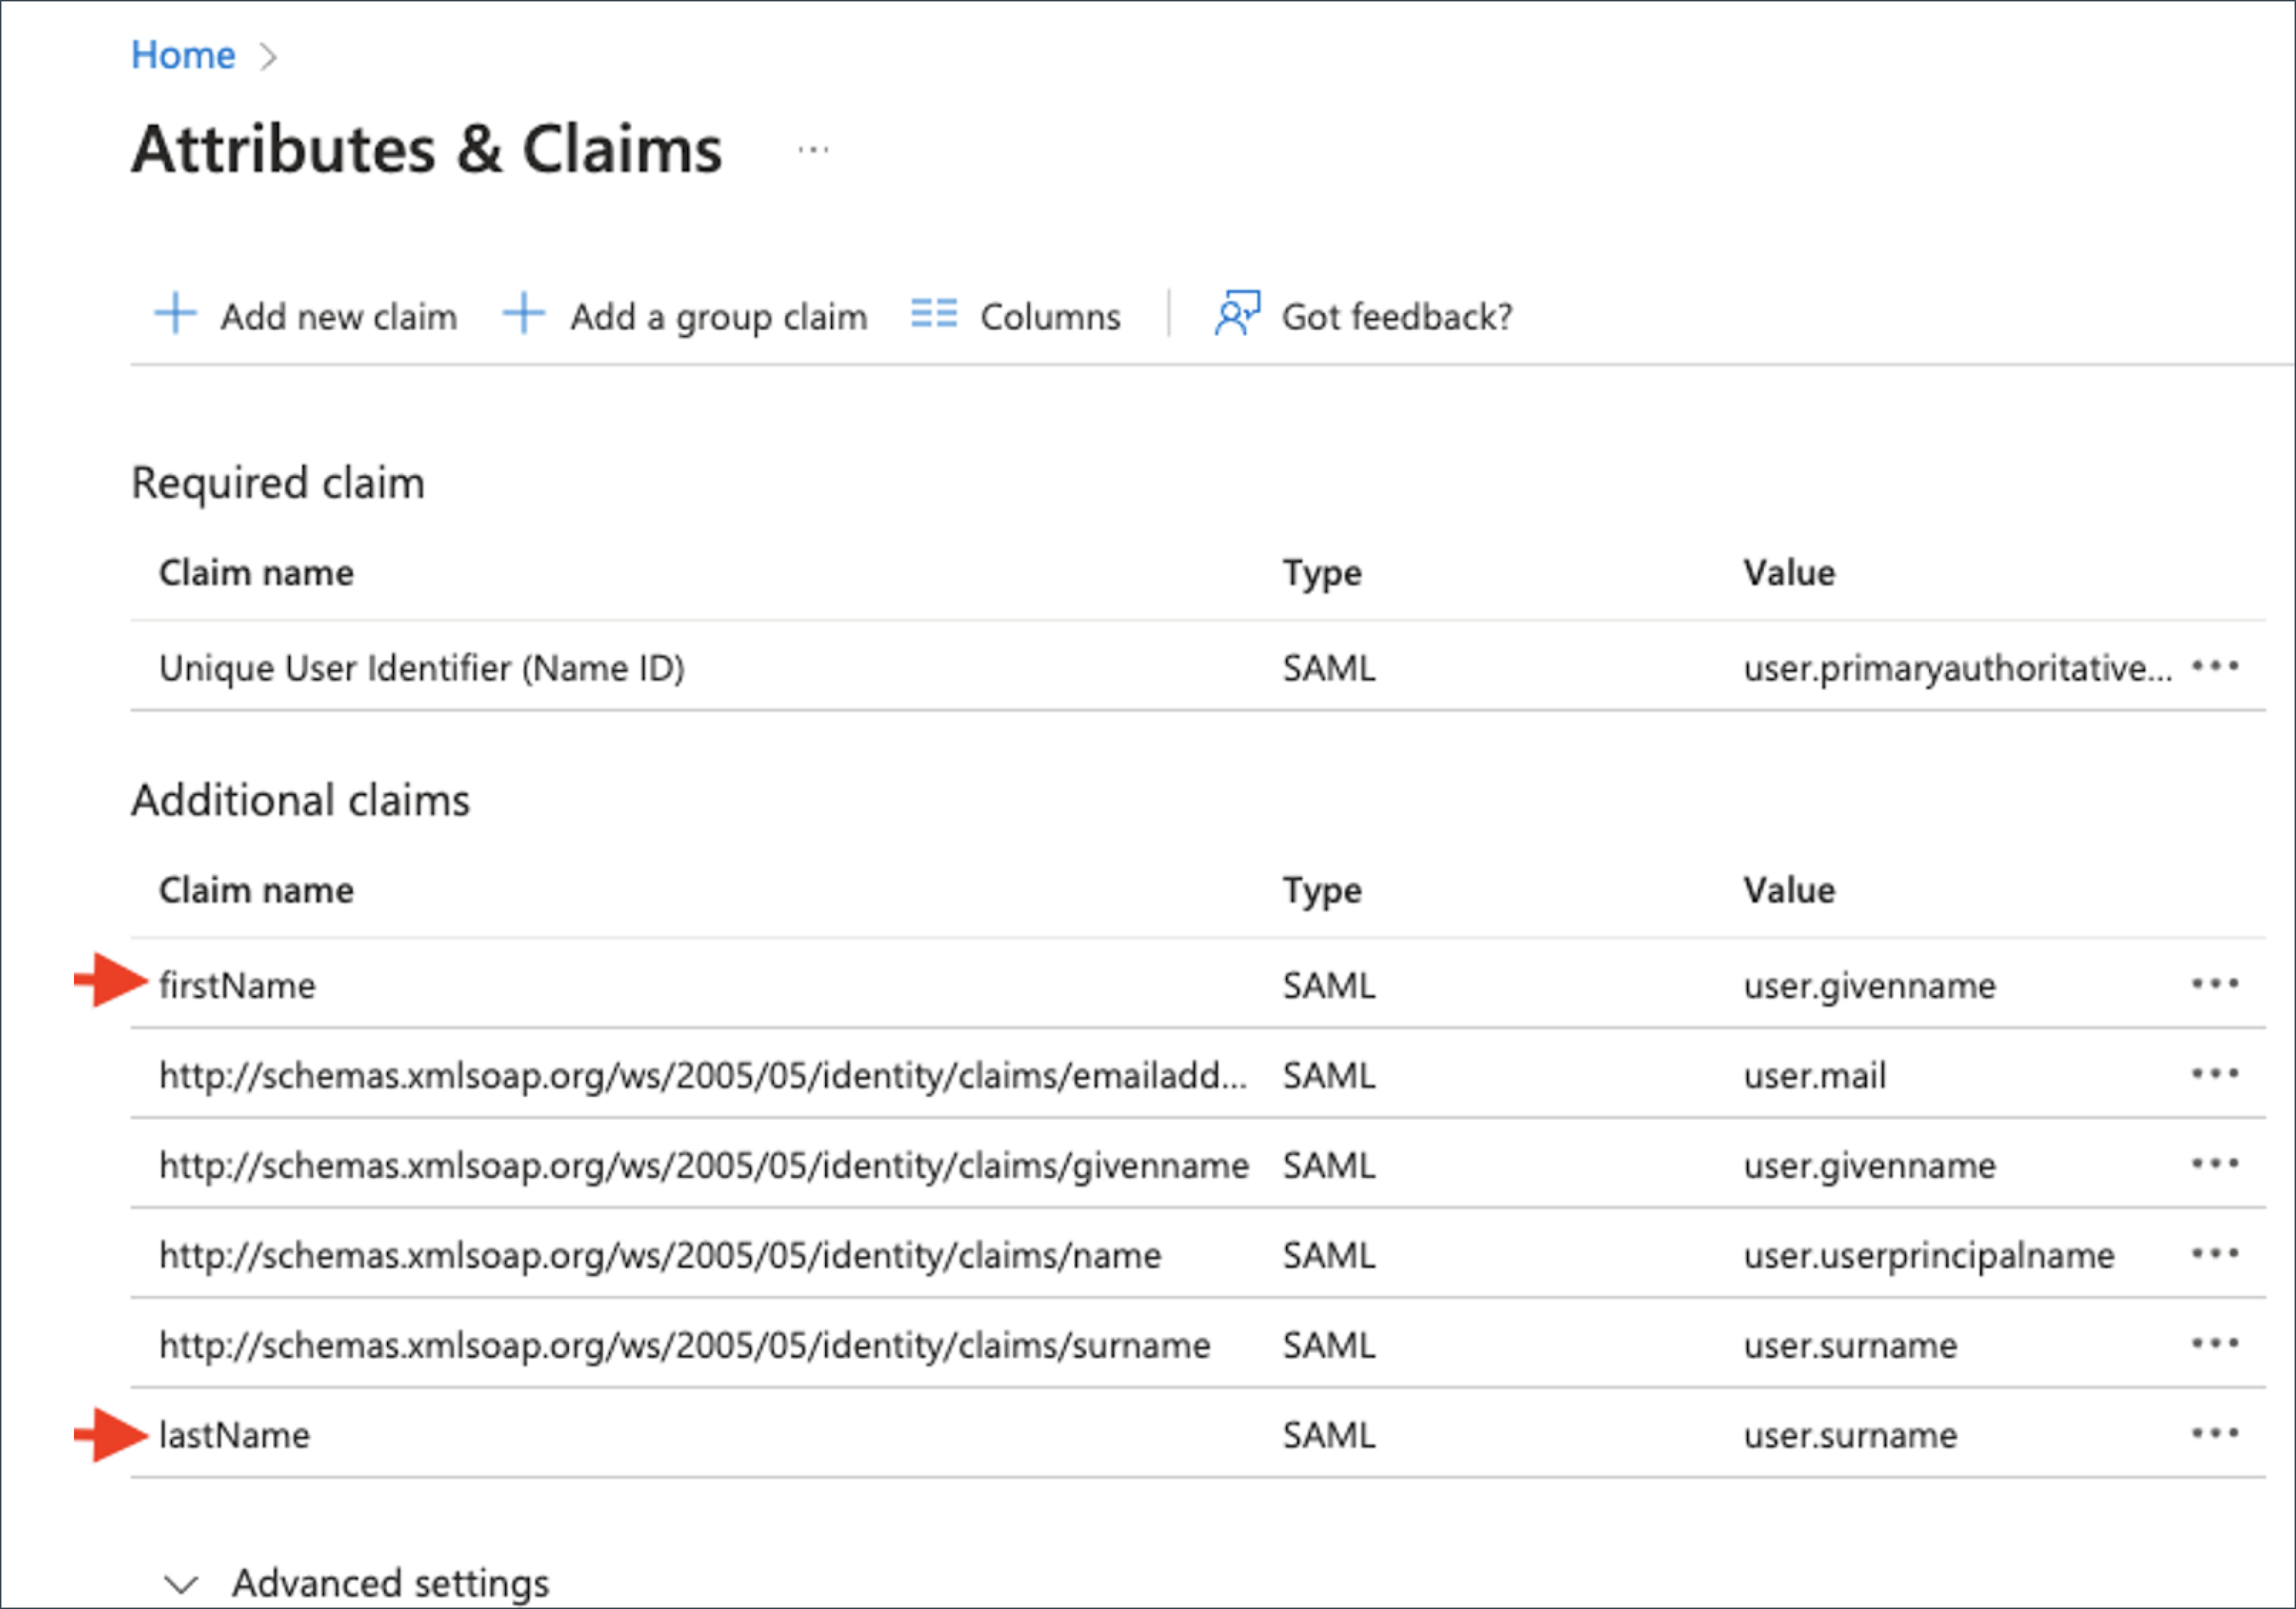
Task: Open ellipsis menu for user.mail claim row
Action: point(2214,1074)
